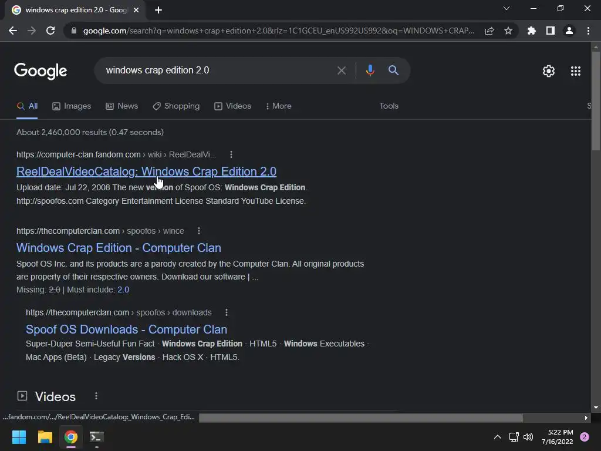Open the Videos section three-dot menu
The width and height of the screenshot is (601, 451).
pos(96,396)
